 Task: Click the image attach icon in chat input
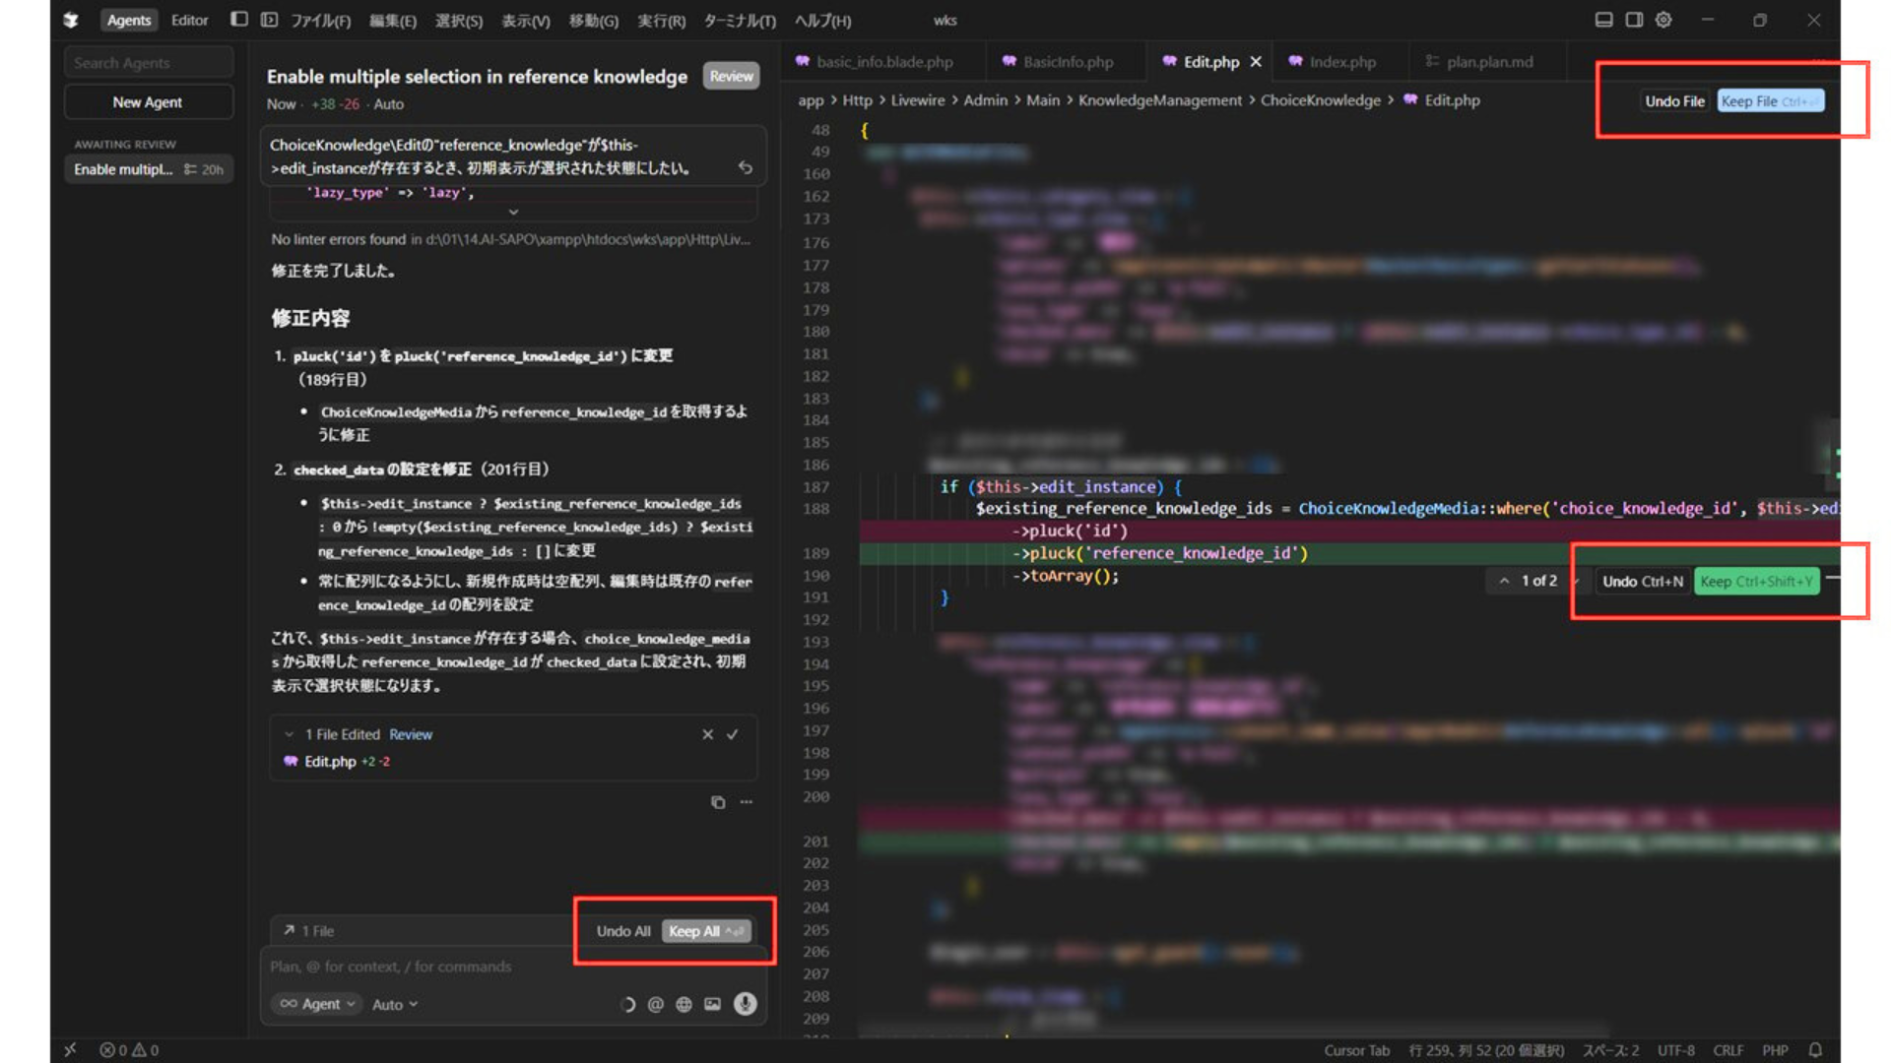click(x=712, y=1004)
